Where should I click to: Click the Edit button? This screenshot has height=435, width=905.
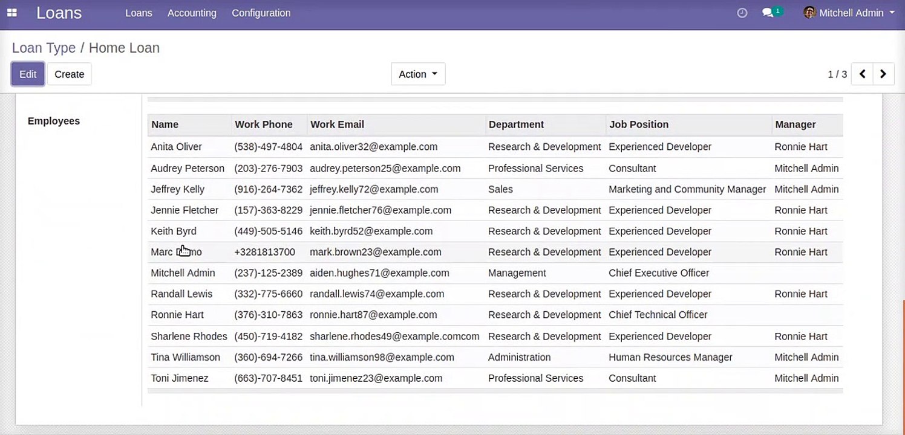(x=28, y=74)
